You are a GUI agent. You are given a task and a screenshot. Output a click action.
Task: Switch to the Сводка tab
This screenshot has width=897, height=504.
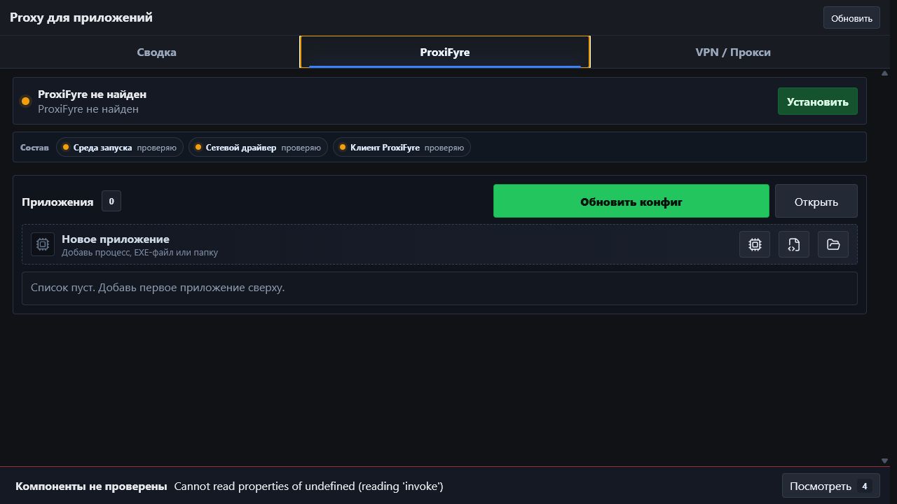pos(156,52)
